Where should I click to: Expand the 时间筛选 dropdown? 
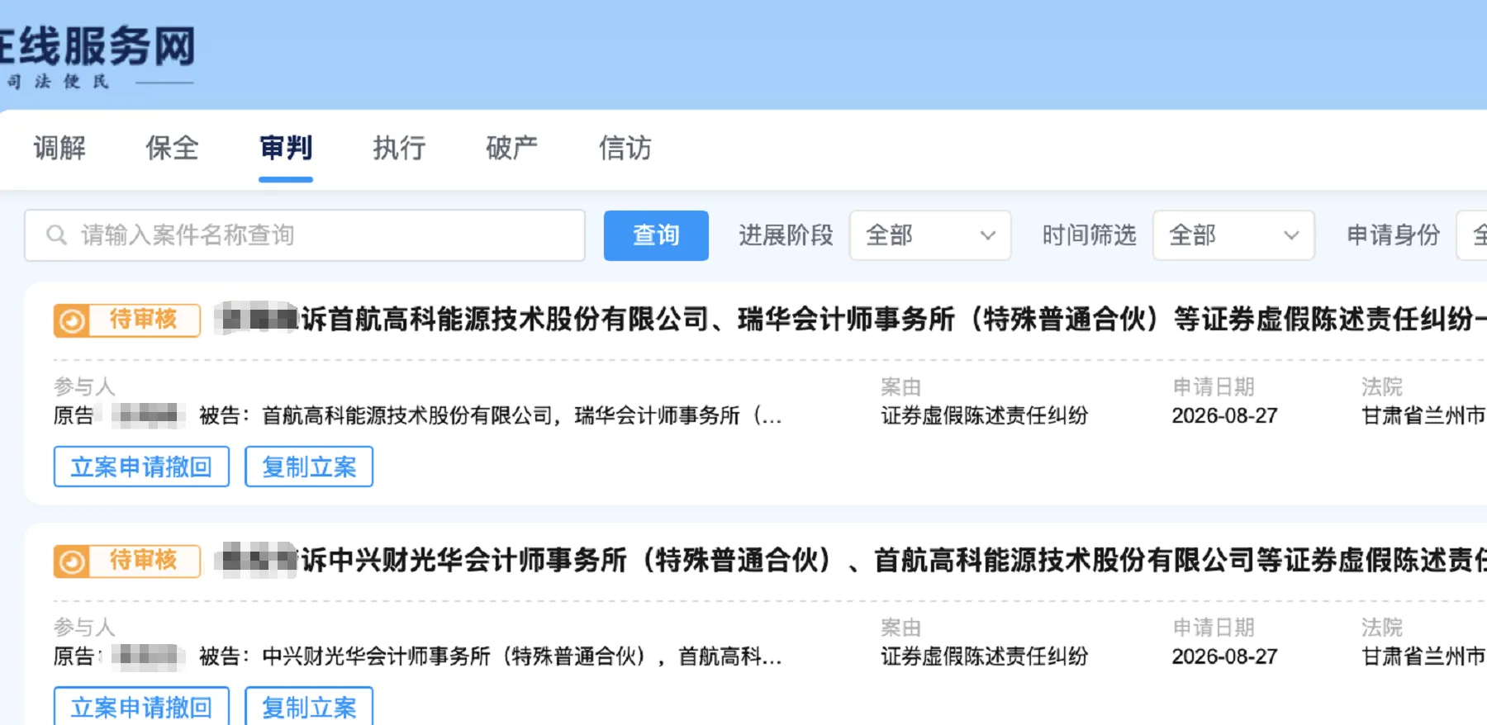[x=1233, y=235]
